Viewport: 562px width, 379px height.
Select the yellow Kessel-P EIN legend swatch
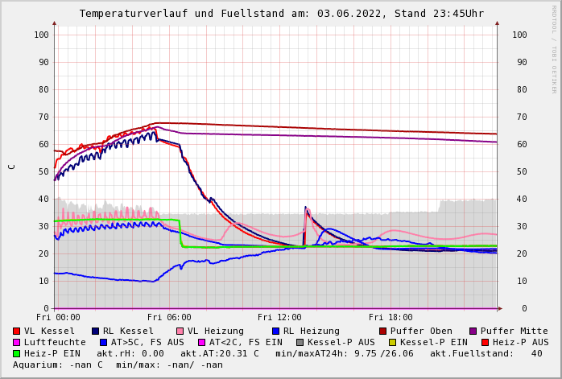tap(392, 342)
